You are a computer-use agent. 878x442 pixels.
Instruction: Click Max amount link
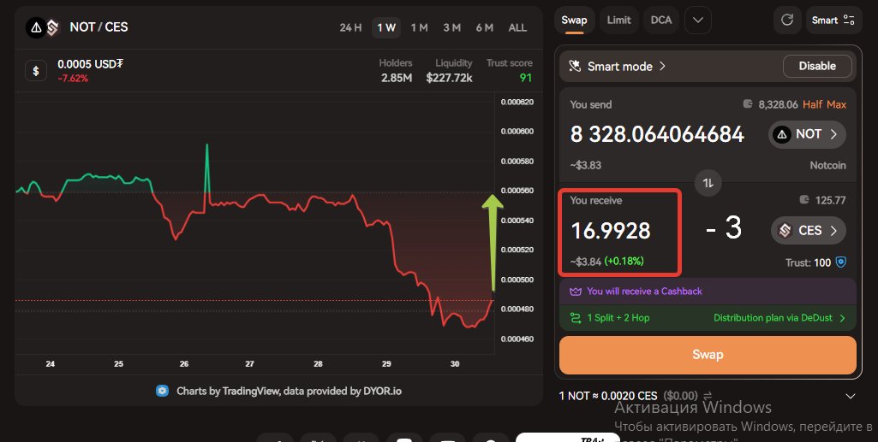(x=837, y=104)
